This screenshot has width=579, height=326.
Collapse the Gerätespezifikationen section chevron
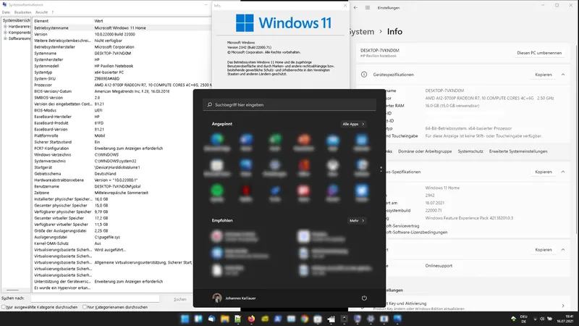click(563, 75)
